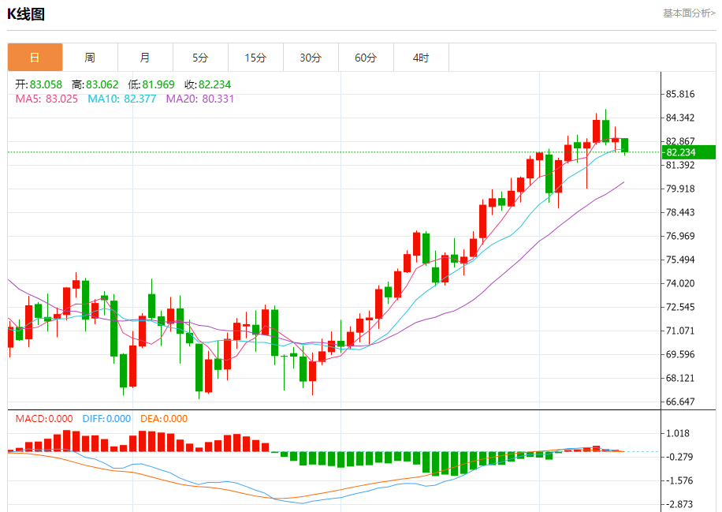Click the MACD:0.000 indicator label
Image resolution: width=722 pixels, height=512 pixels.
click(x=44, y=419)
